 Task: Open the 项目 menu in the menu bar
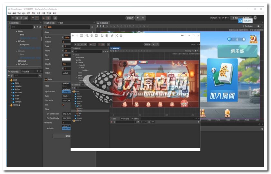tap(28, 13)
